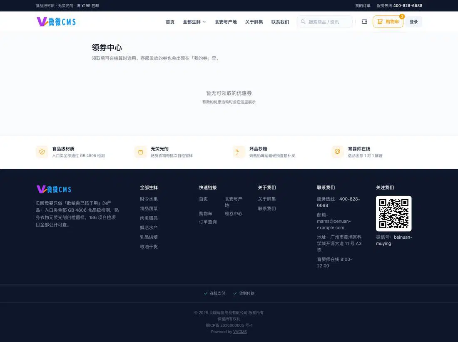The width and height of the screenshot is (458, 342).
Task: Click the shopping cart icon
Action: 380,22
